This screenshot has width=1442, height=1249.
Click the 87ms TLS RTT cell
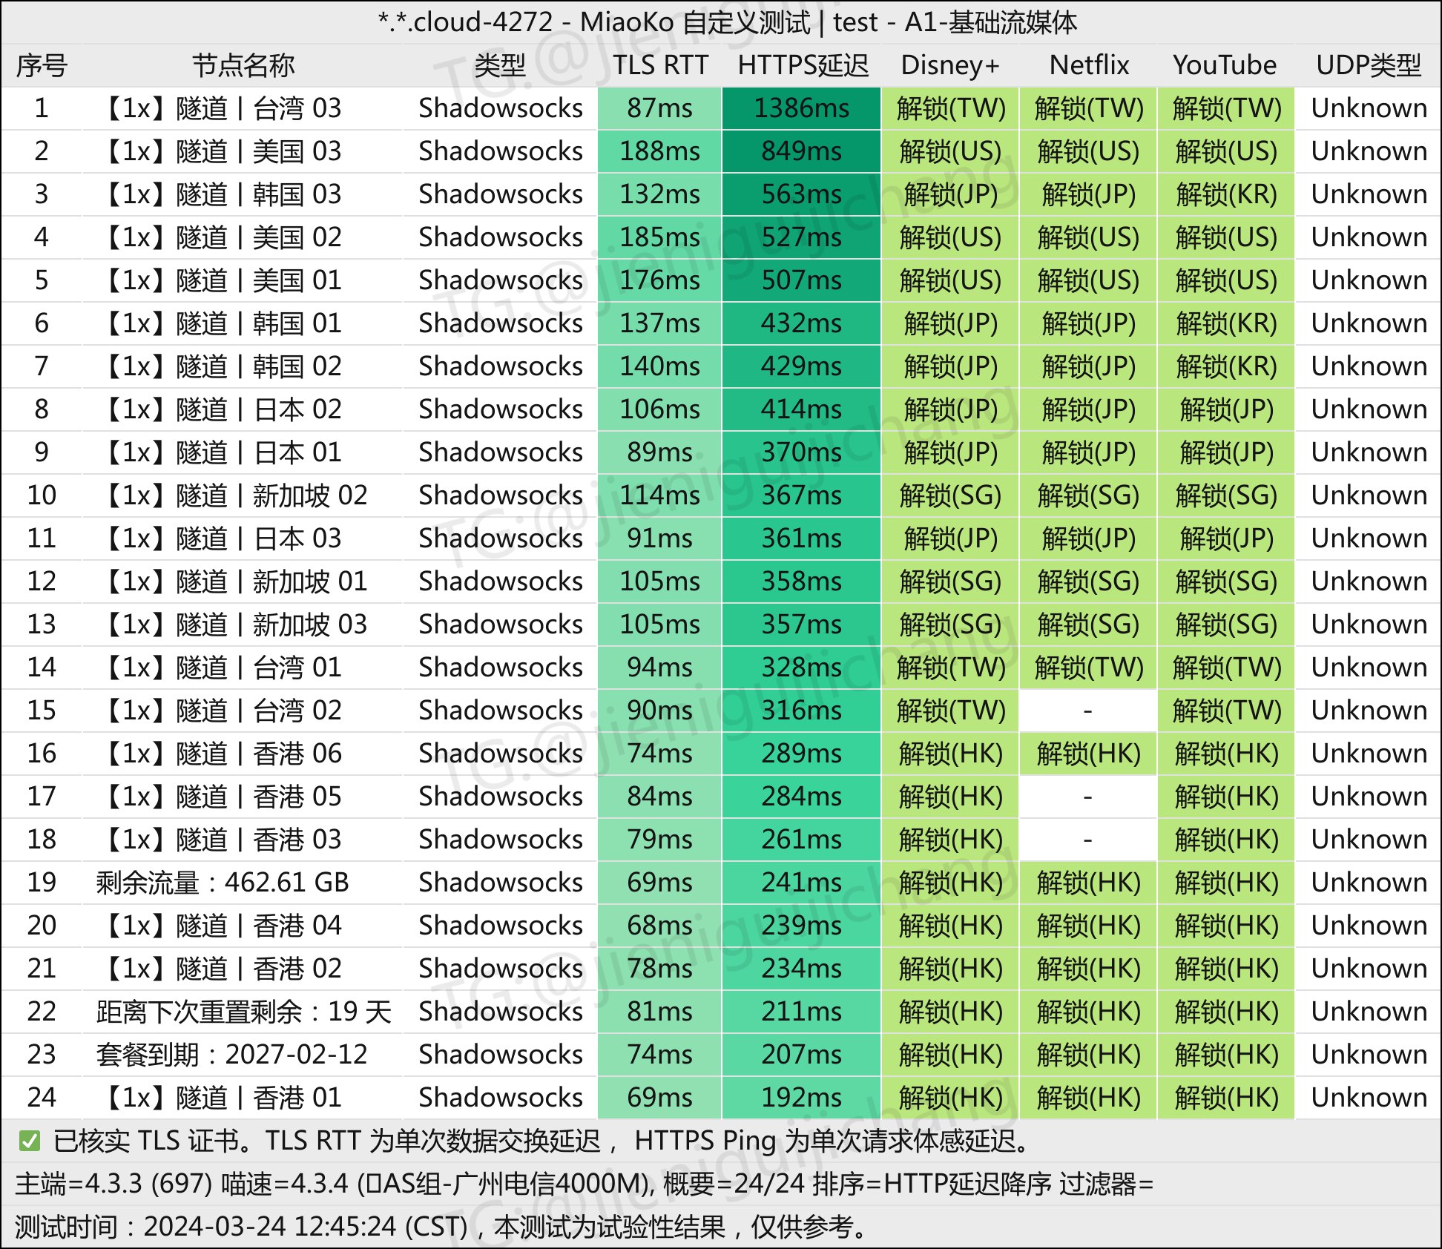pos(659,108)
